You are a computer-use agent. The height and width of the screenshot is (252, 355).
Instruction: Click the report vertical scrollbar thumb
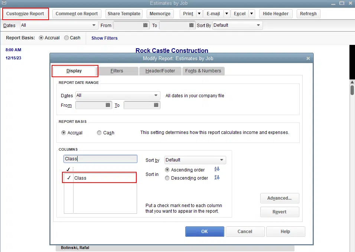(352, 90)
